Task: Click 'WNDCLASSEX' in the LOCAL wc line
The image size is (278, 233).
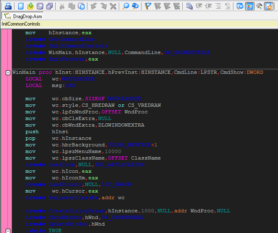Action: pos(78,79)
